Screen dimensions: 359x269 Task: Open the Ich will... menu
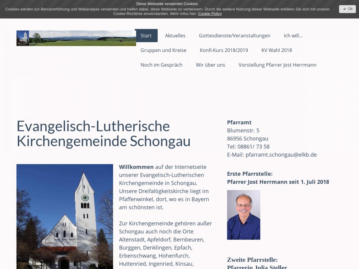pos(293,36)
